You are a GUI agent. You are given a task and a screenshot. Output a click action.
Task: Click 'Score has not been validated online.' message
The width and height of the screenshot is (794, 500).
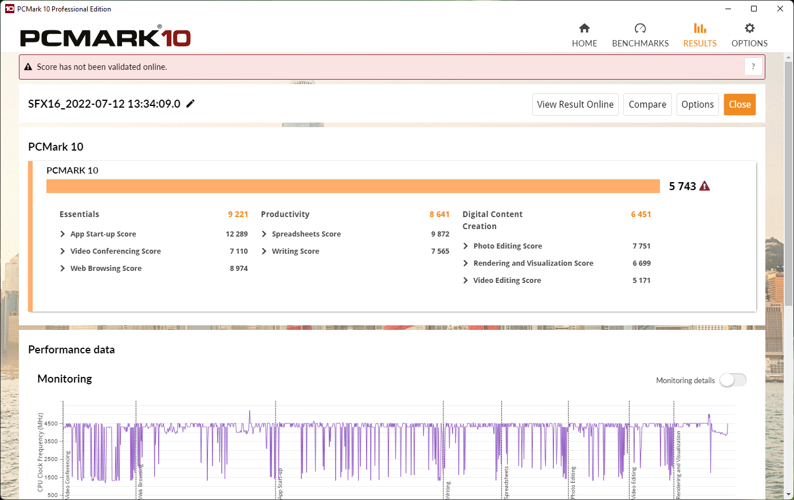102,67
